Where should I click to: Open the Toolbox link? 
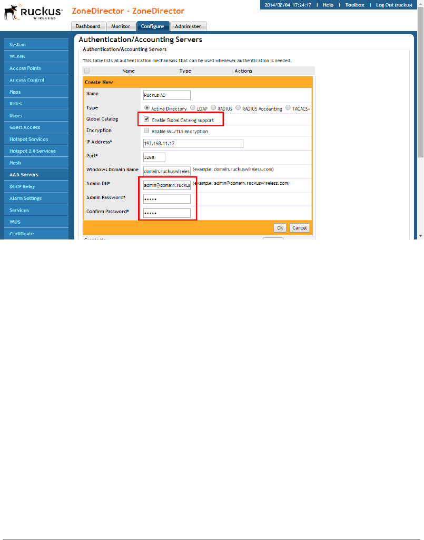pyautogui.click(x=354, y=5)
